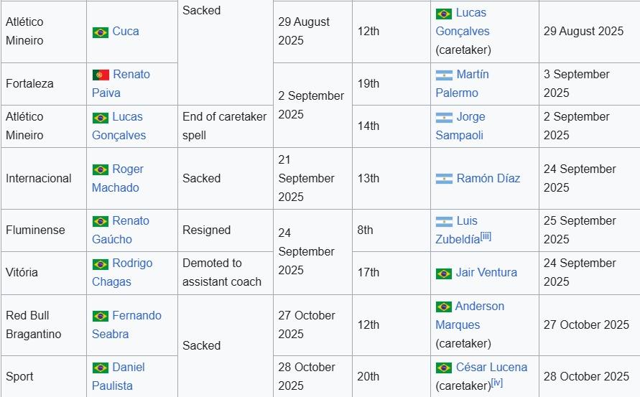The width and height of the screenshot is (640, 397).
Task: Open Jorge Sampaoli's page link
Action: point(470,117)
